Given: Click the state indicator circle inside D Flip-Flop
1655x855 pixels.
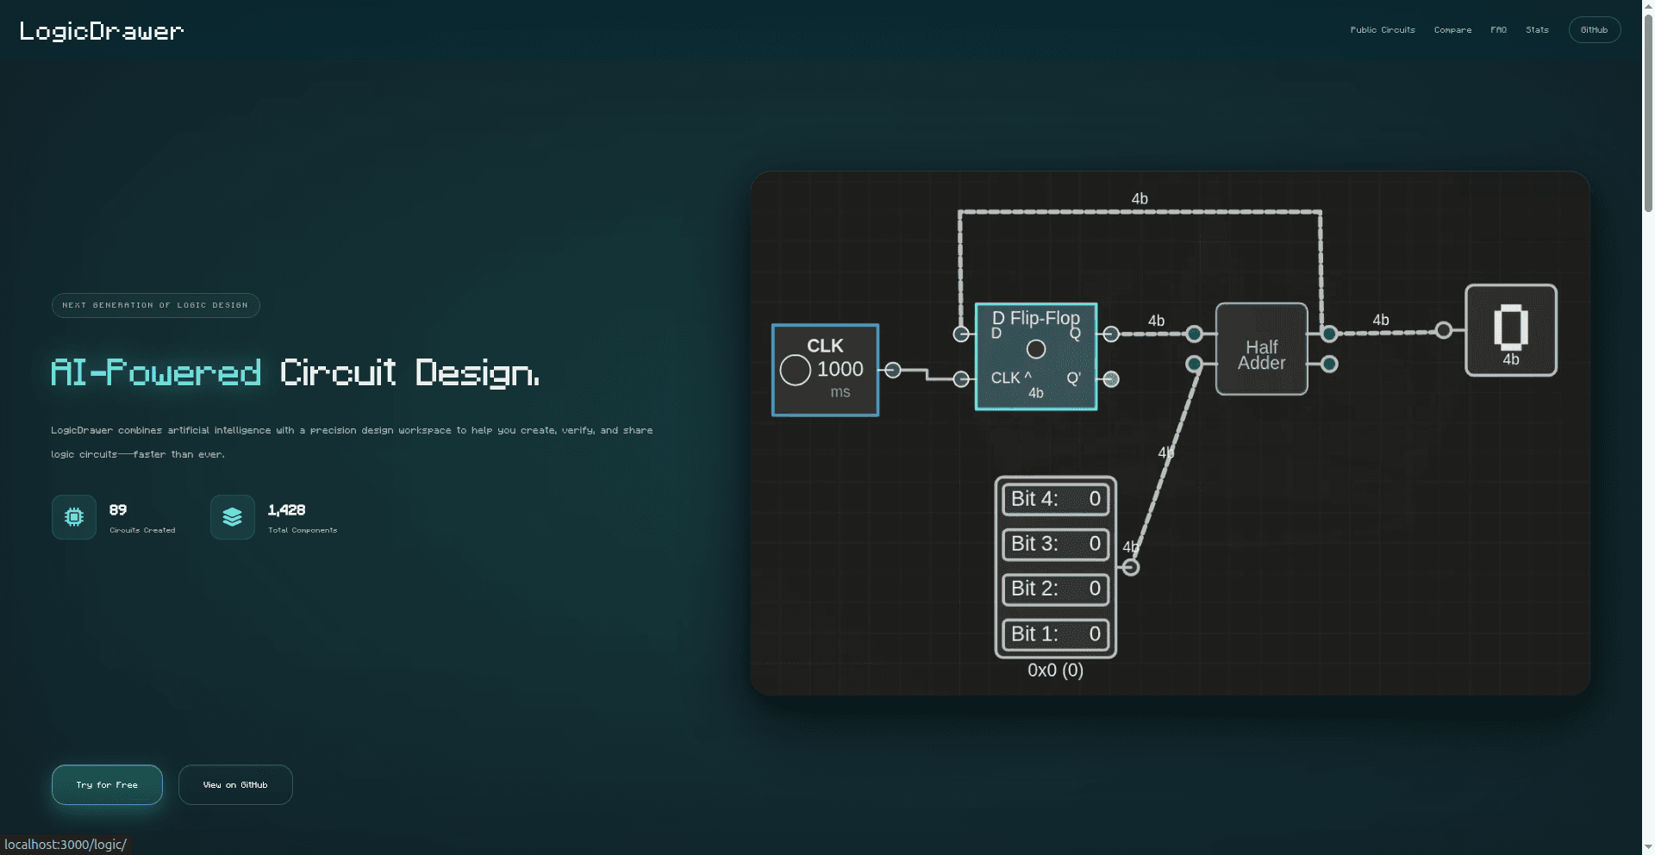Looking at the screenshot, I should tap(1036, 349).
